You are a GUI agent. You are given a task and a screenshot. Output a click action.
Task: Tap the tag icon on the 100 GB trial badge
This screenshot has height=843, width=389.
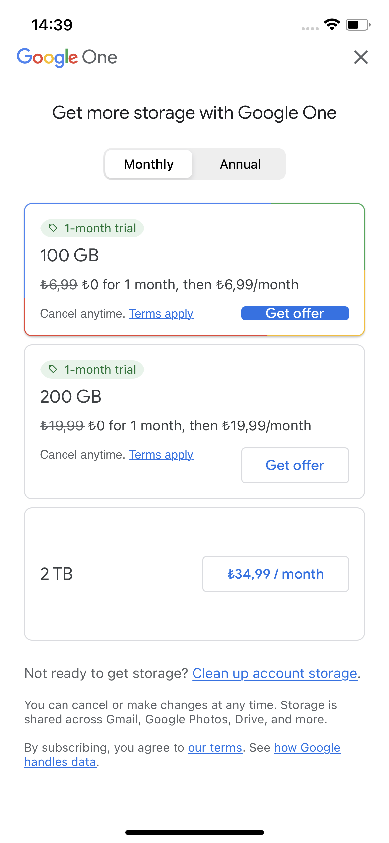(x=53, y=228)
